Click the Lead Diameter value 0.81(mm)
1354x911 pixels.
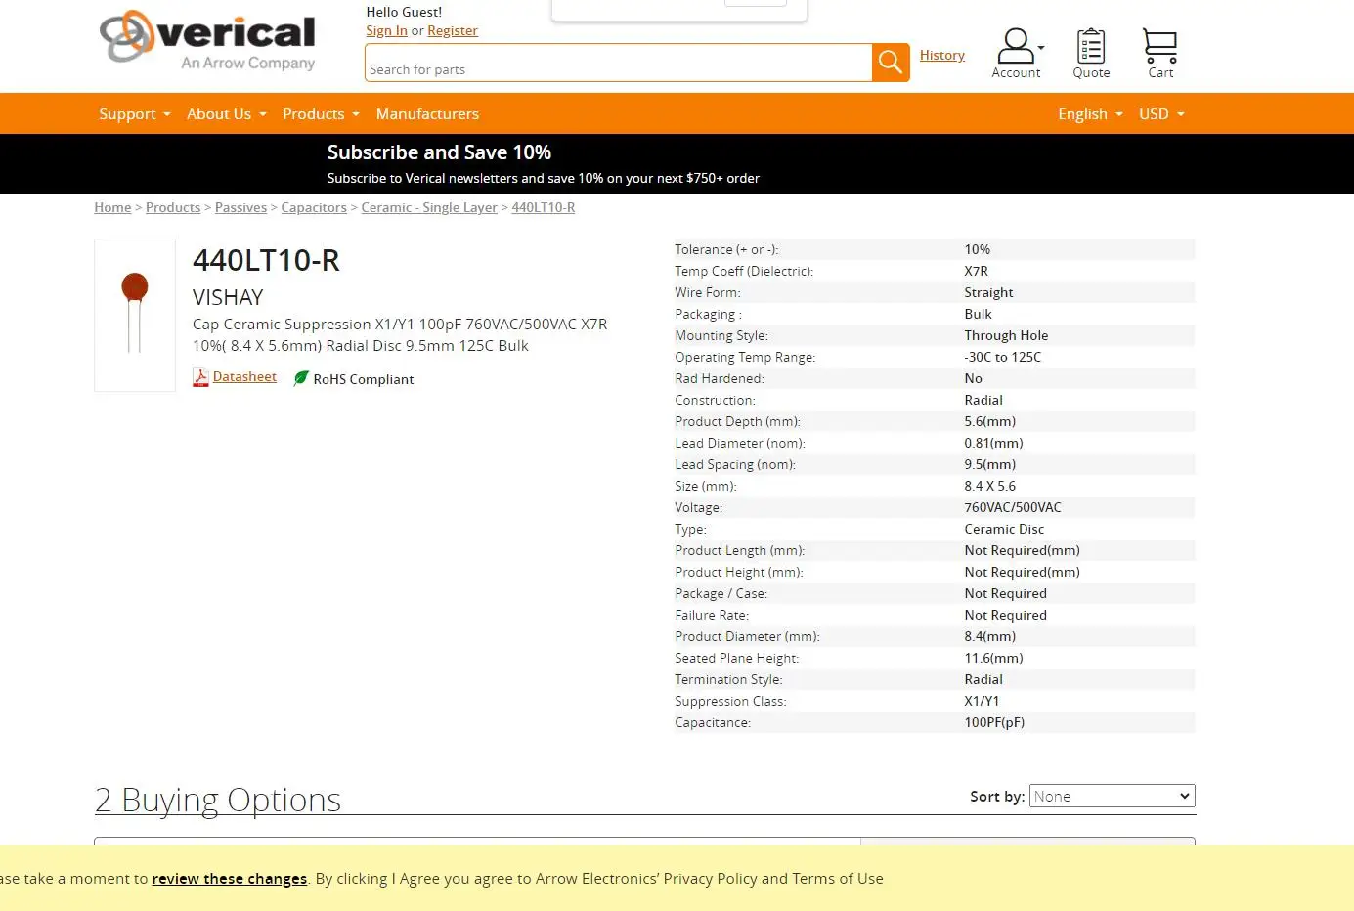point(993,443)
